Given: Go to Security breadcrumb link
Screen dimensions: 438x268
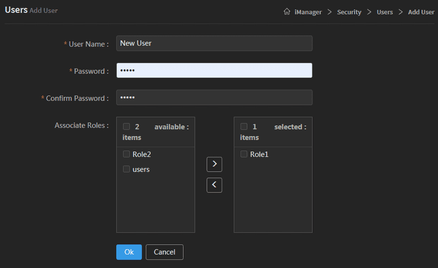Looking at the screenshot, I should tap(349, 12).
